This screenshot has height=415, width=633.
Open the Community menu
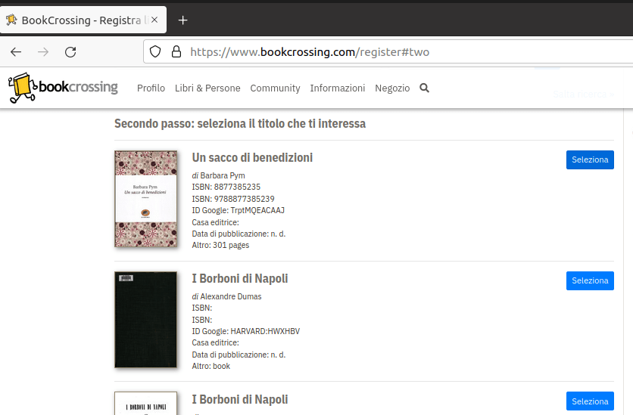tap(275, 88)
